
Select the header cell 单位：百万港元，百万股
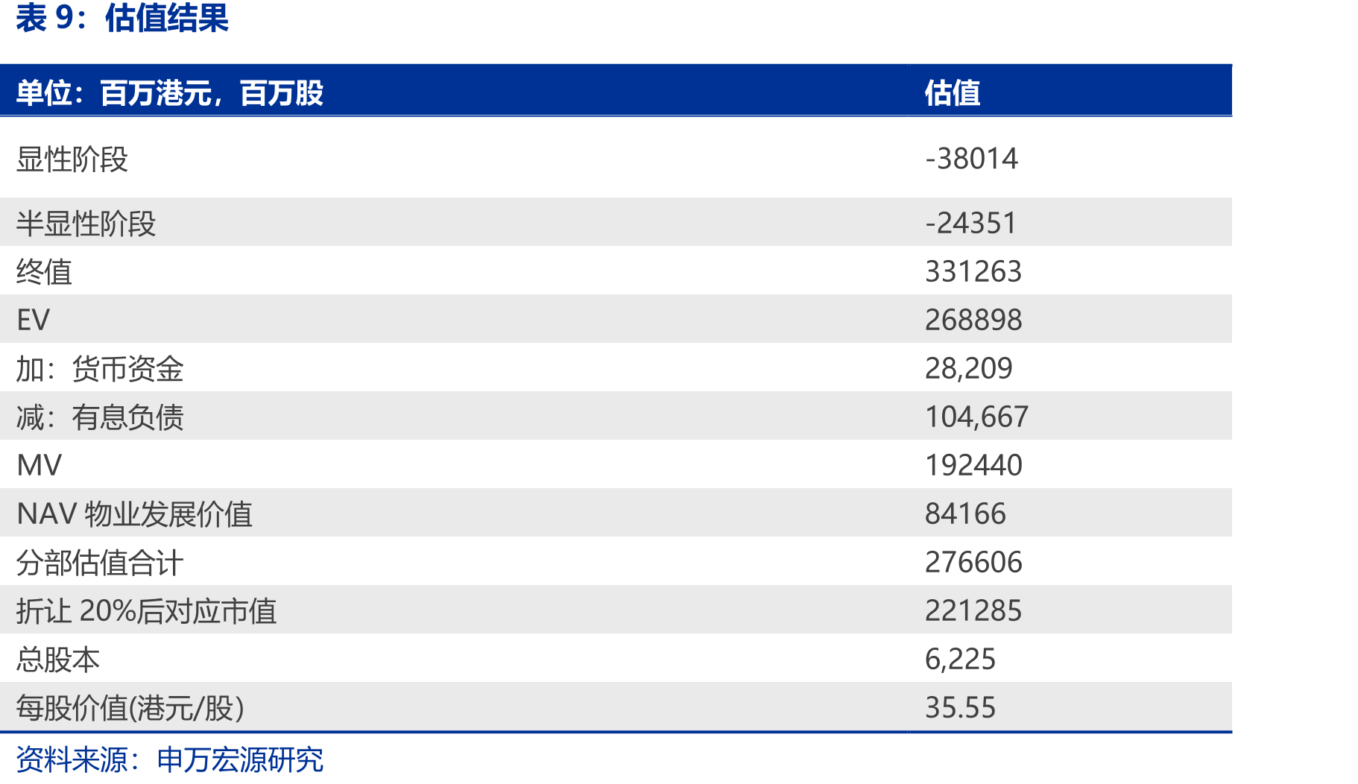tap(170, 93)
